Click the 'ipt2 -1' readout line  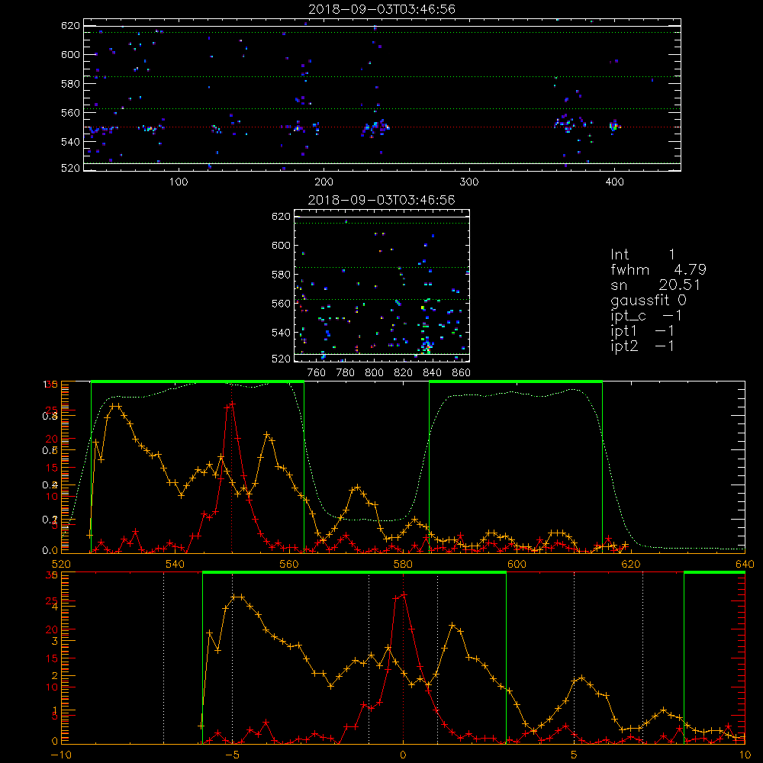pyautogui.click(x=642, y=346)
